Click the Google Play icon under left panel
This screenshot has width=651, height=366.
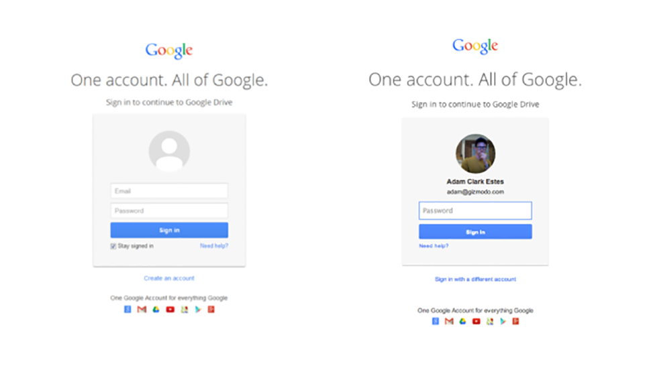198,309
